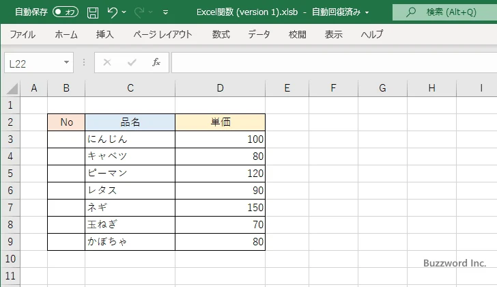The width and height of the screenshot is (497, 287).
Task: Toggle the 自動保存 AutoSave switch
Action: coord(66,12)
